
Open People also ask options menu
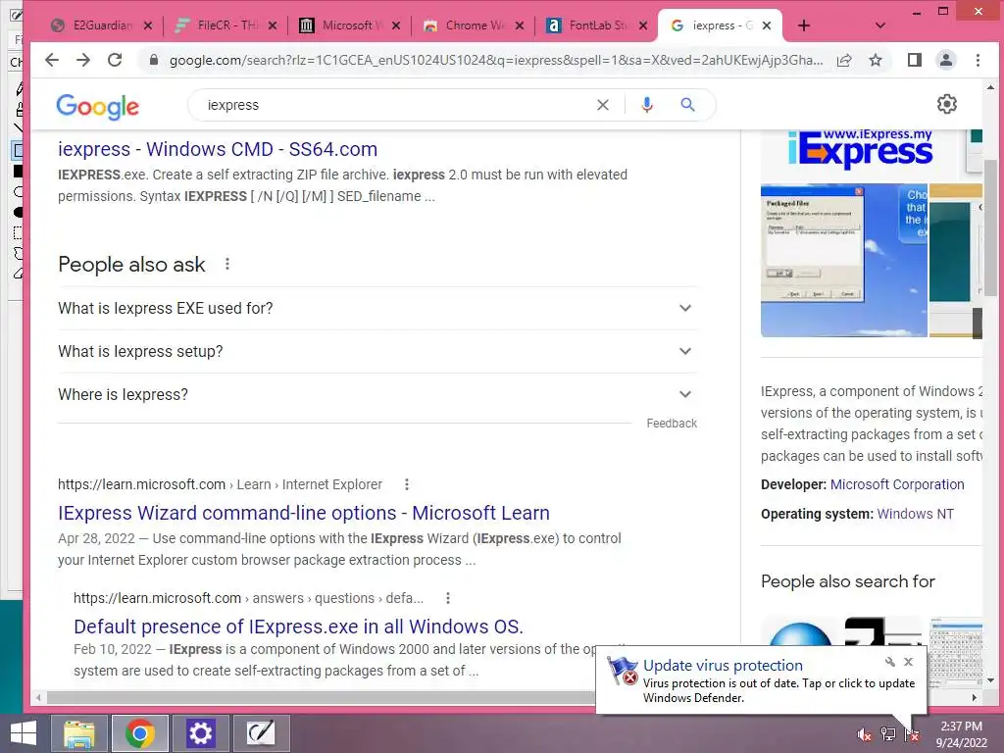(226, 264)
